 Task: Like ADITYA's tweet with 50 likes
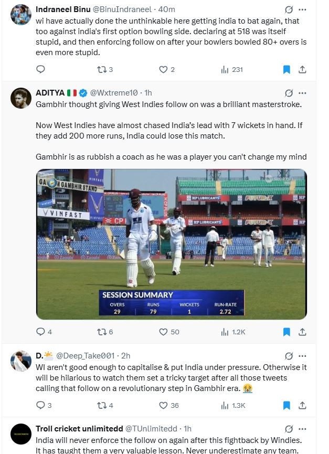pyautogui.click(x=163, y=332)
